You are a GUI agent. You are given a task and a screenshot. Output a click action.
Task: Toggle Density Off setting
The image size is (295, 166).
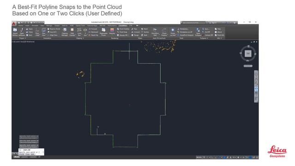(x=123, y=35)
